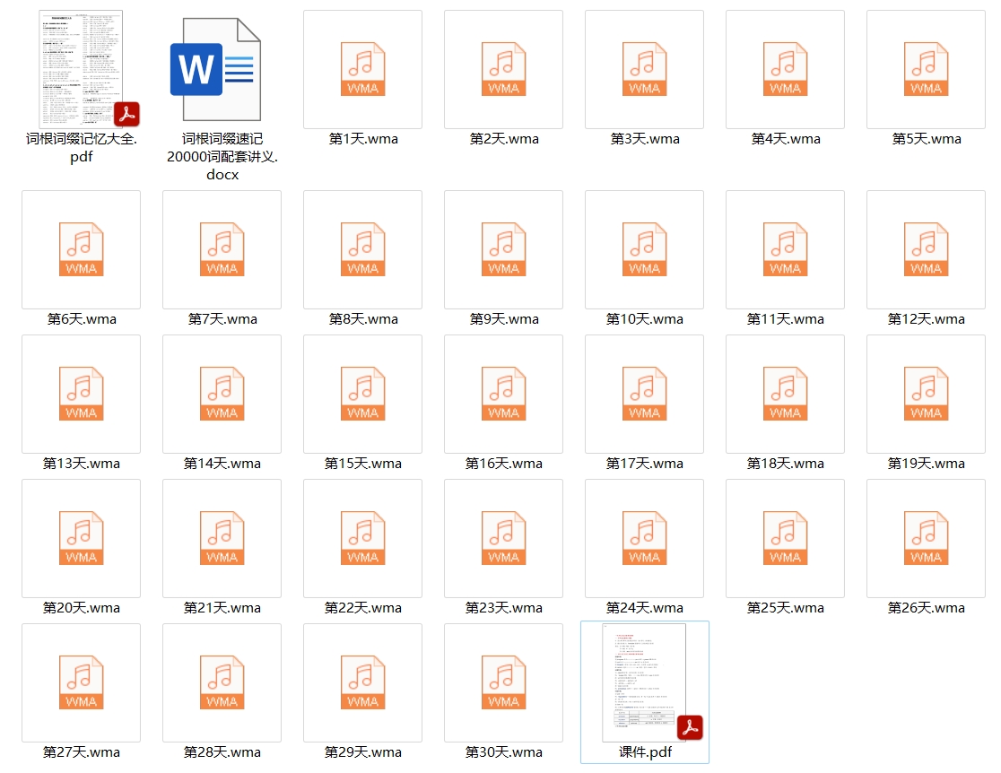The height and width of the screenshot is (773, 1001).
Task: Click the 第21天.wma filename label
Action: [222, 608]
